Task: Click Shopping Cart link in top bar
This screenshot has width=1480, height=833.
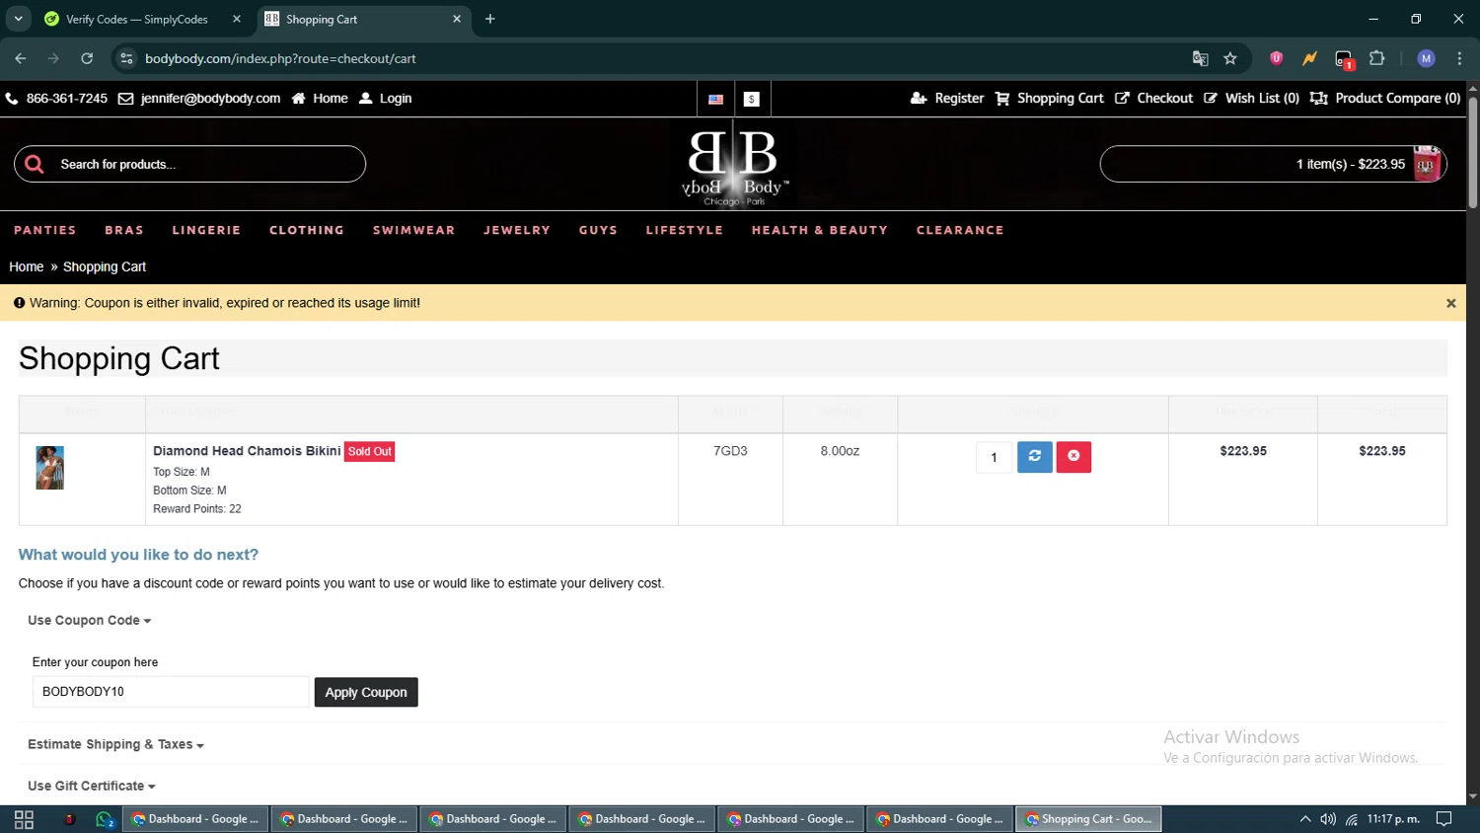Action: coord(1050,99)
